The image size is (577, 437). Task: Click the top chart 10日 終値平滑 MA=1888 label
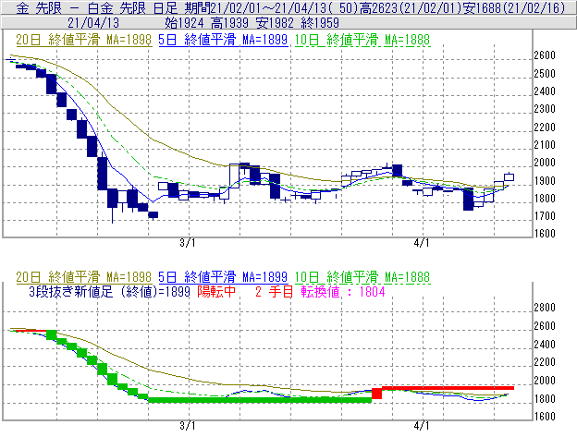pyautogui.click(x=362, y=40)
